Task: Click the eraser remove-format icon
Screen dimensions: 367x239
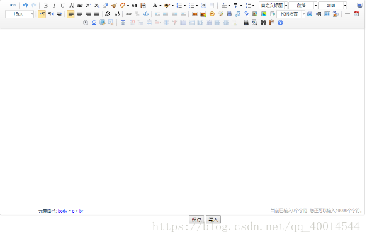Action: coord(106,6)
